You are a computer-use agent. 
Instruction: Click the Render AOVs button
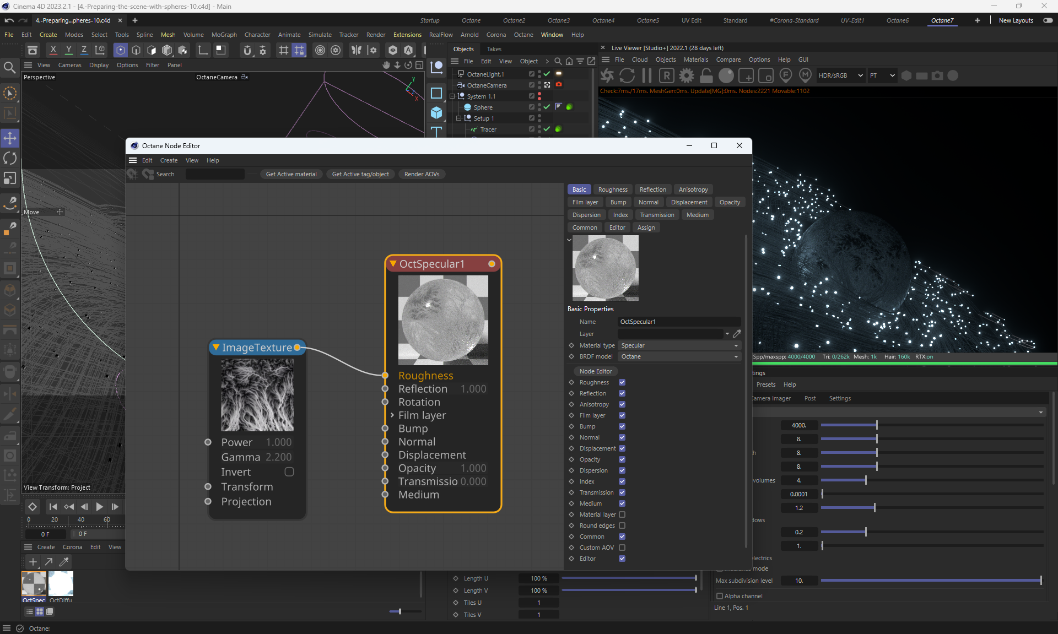pyautogui.click(x=422, y=174)
